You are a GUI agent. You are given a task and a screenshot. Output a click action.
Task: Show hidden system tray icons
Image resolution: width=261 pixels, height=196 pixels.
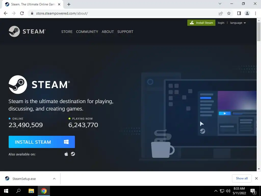point(216,191)
